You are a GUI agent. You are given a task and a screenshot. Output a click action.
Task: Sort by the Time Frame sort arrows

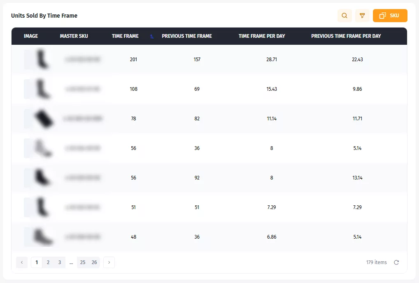pos(151,37)
